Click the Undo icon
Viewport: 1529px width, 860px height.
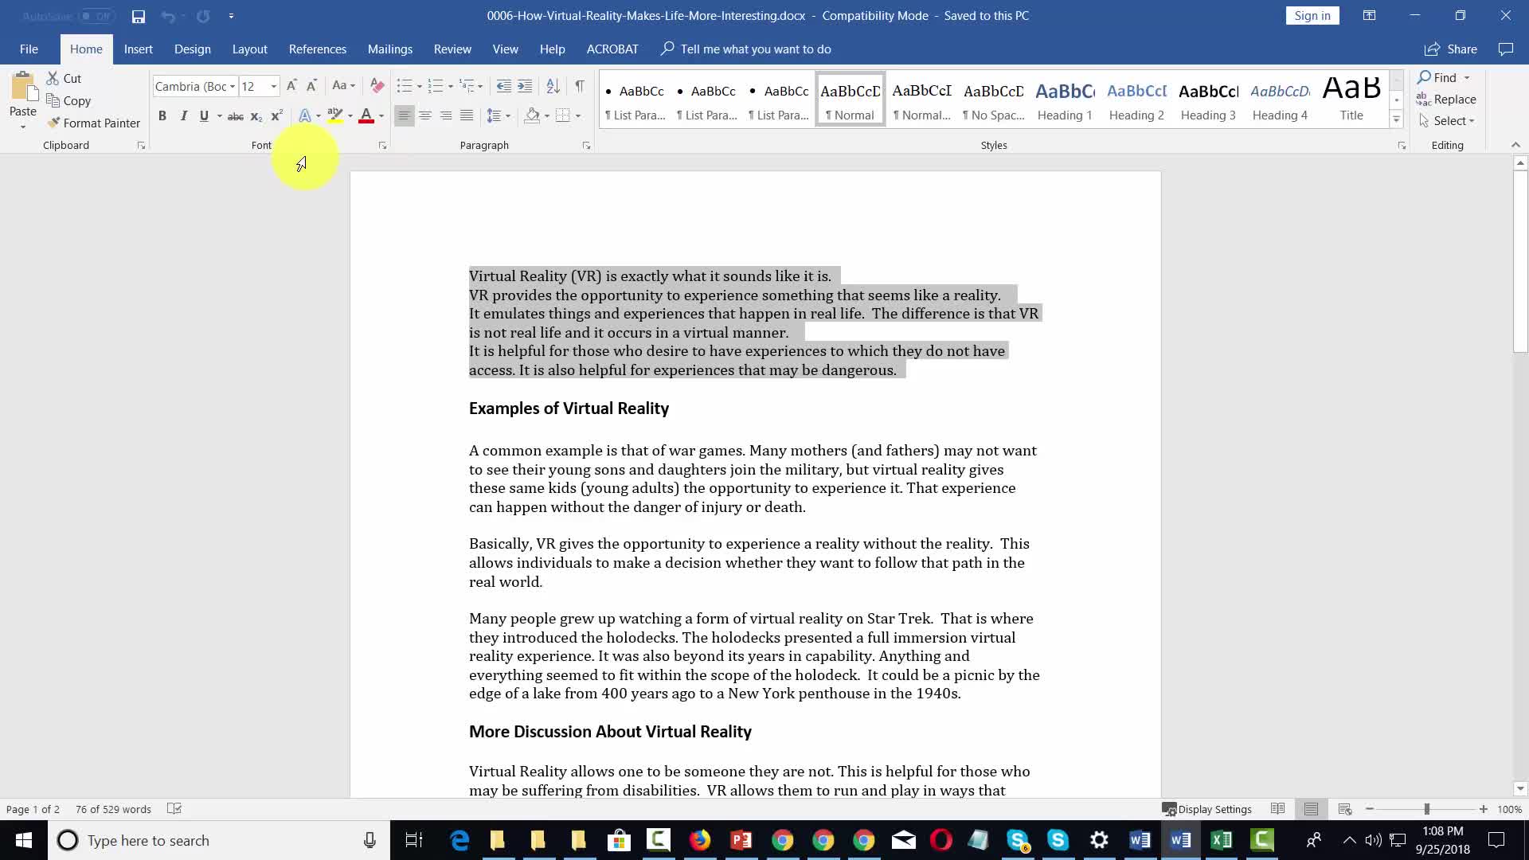point(167,16)
